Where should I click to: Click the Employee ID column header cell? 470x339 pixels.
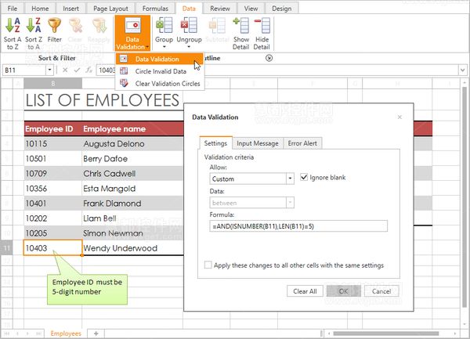click(x=52, y=128)
